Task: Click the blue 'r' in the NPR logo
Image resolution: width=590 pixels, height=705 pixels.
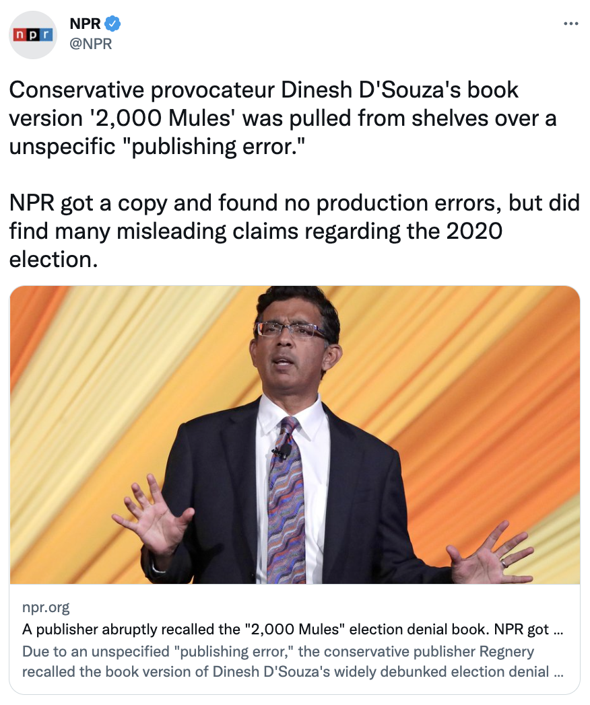Action: click(46, 35)
